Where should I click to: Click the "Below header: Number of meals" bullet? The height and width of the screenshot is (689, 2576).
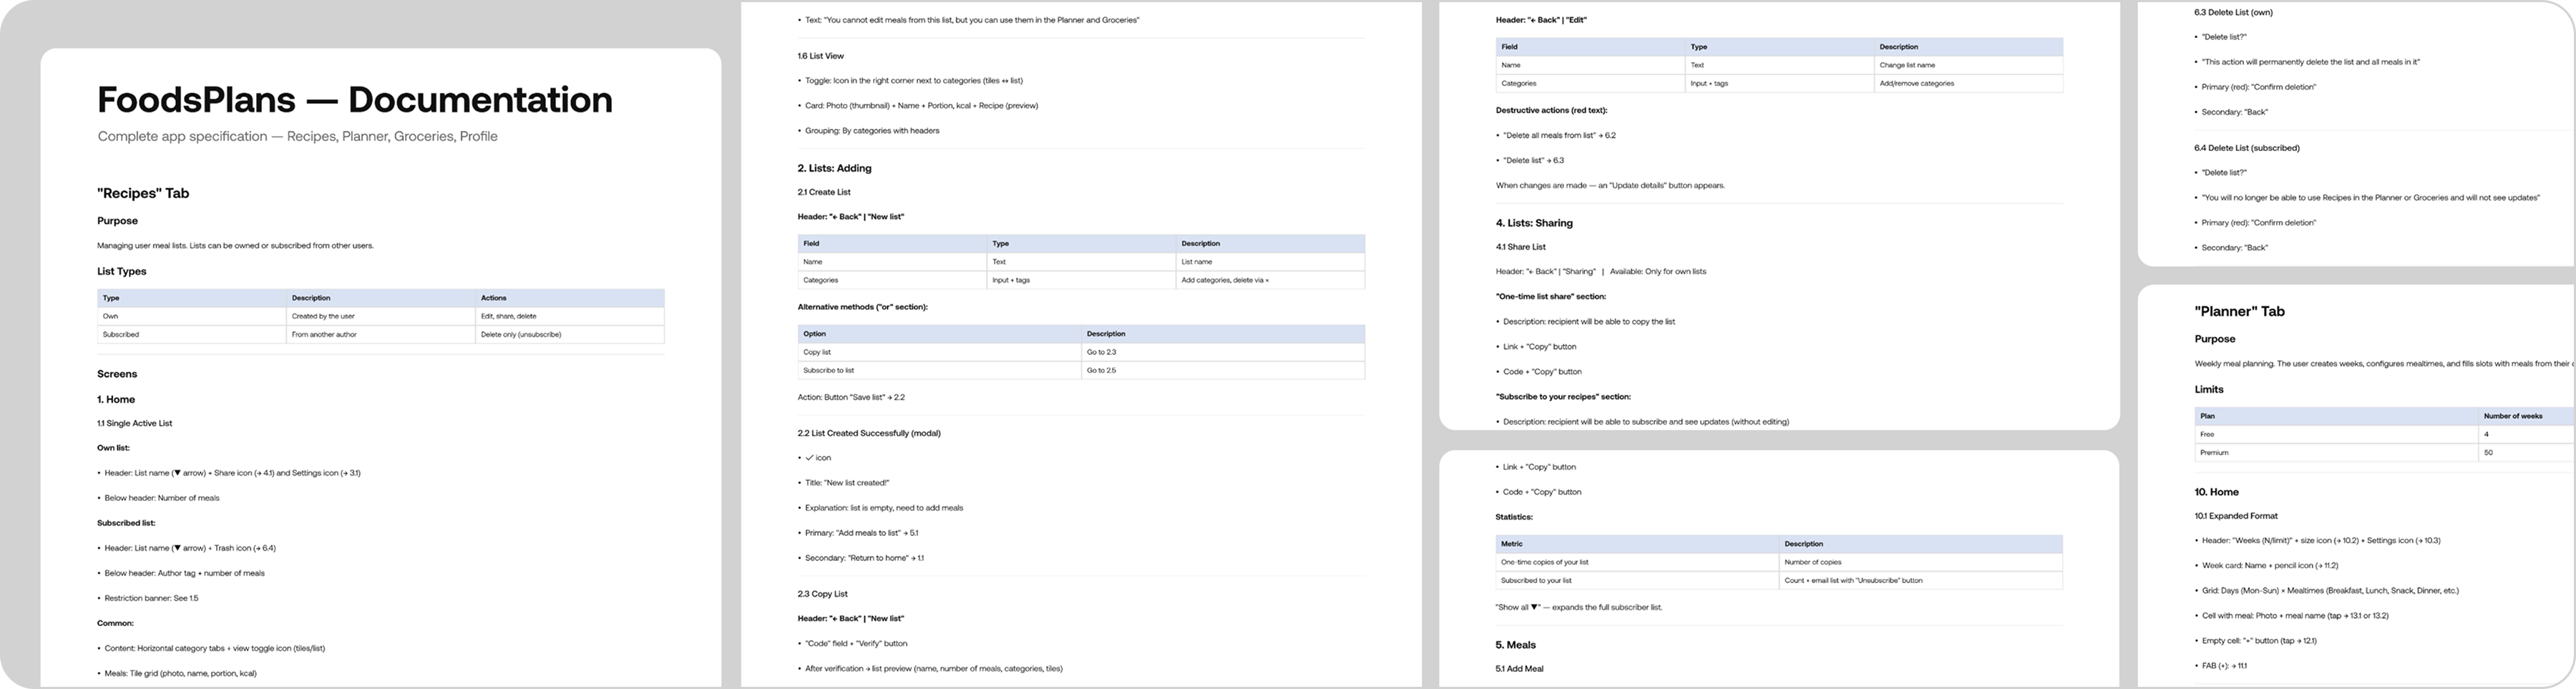tap(158, 498)
